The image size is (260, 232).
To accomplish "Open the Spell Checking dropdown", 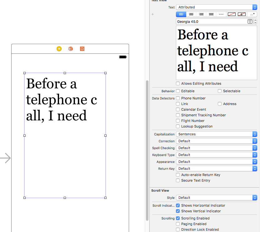I will pyautogui.click(x=217, y=148).
